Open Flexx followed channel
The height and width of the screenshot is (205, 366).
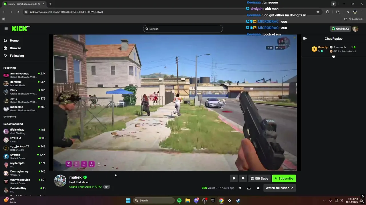pyautogui.click(x=24, y=92)
